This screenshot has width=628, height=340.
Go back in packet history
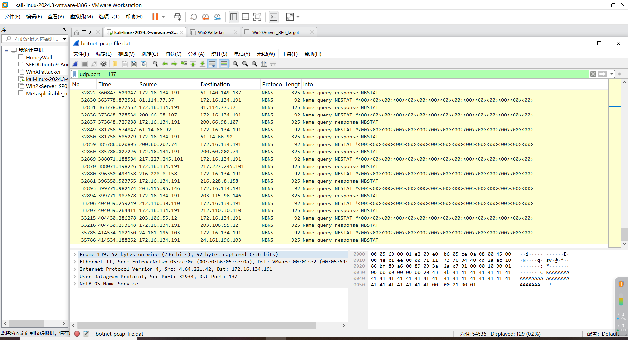click(165, 64)
